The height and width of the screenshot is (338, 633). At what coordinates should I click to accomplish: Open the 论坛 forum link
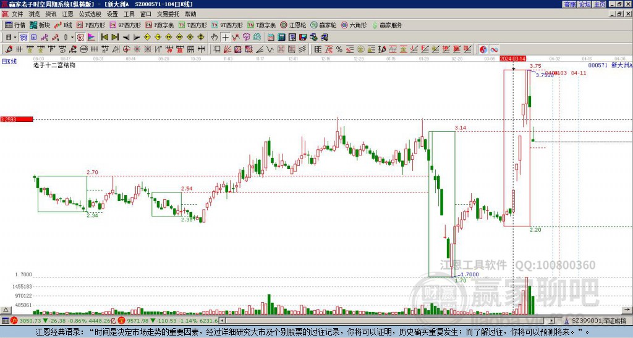point(585,4)
